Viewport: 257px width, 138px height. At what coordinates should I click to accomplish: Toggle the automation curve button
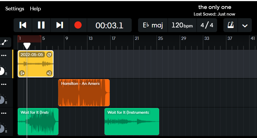(x=4, y=42)
